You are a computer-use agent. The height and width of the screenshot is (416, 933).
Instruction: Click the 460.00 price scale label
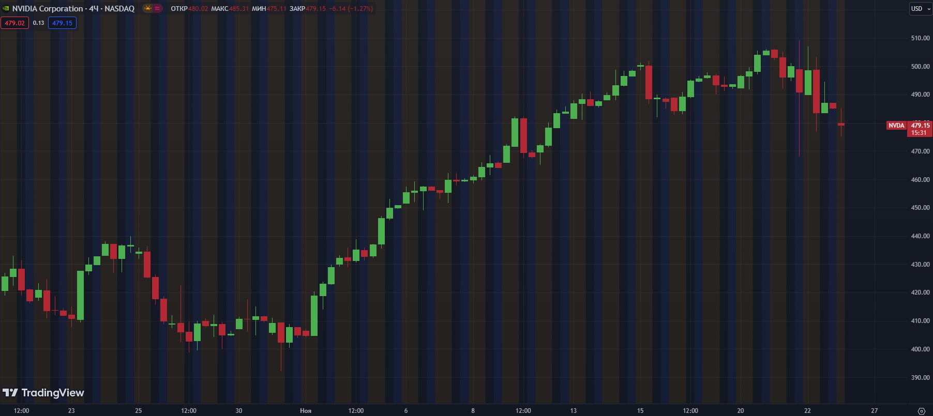tap(920, 180)
